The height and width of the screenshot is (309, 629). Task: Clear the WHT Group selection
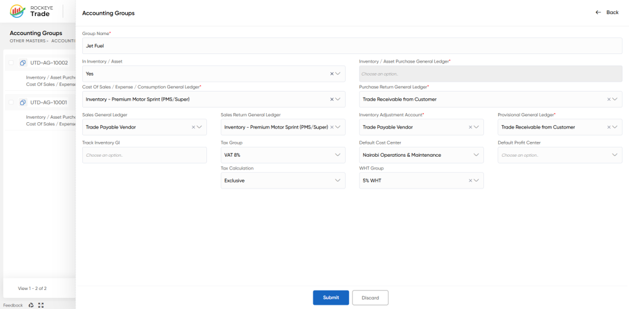point(470,181)
